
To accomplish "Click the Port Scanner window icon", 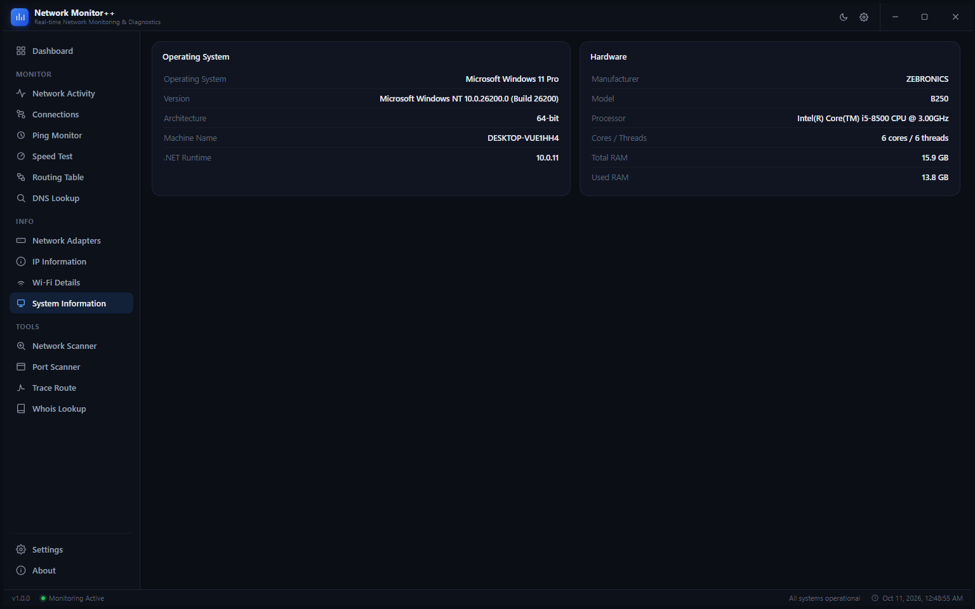I will tap(21, 367).
